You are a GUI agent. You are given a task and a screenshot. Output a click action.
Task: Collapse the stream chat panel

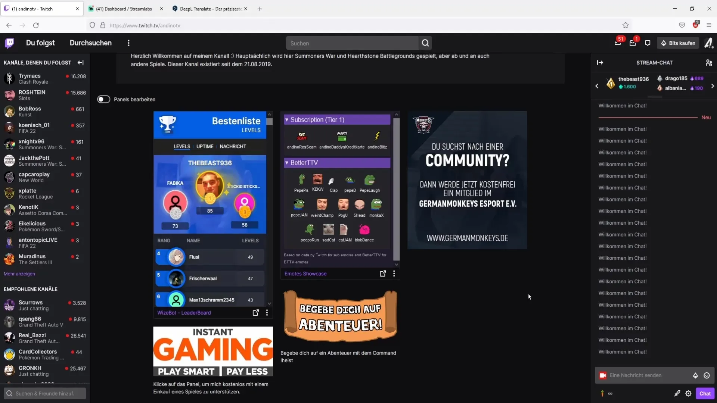point(600,63)
